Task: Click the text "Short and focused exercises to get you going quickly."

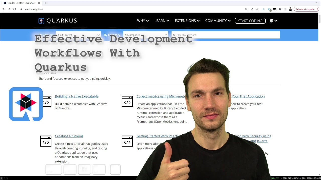Action: point(74,78)
